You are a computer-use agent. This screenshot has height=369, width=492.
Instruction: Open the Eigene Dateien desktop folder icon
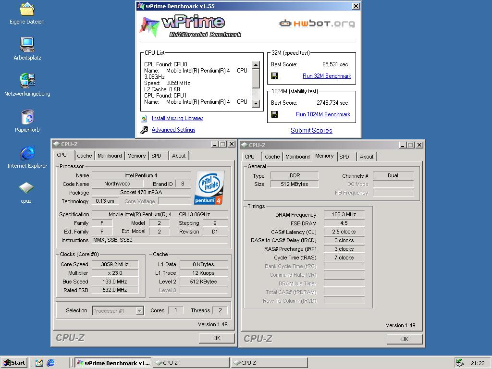tap(27, 10)
